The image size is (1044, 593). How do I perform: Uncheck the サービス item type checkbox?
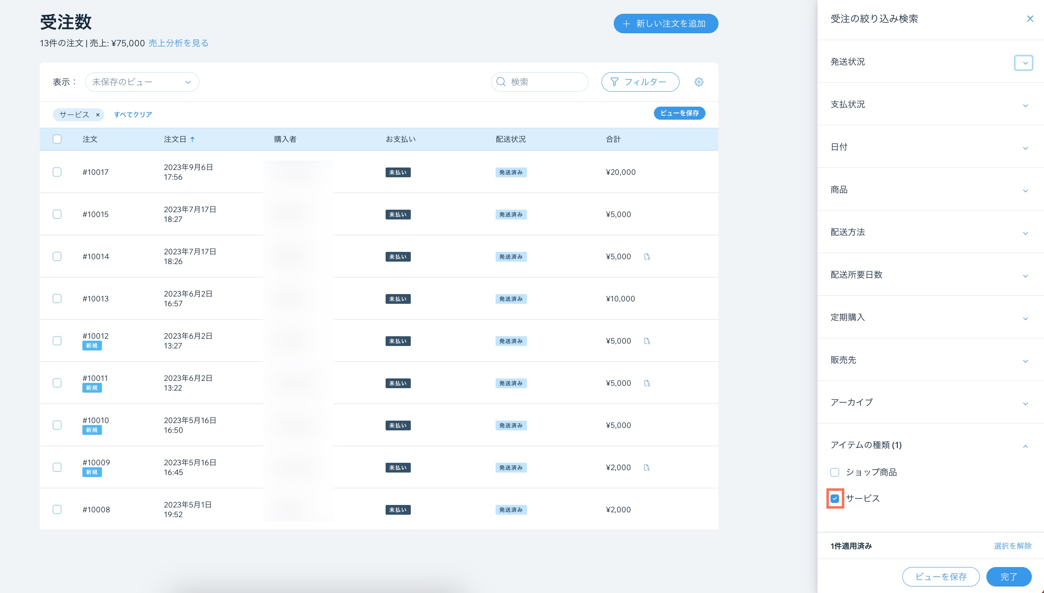click(x=835, y=498)
